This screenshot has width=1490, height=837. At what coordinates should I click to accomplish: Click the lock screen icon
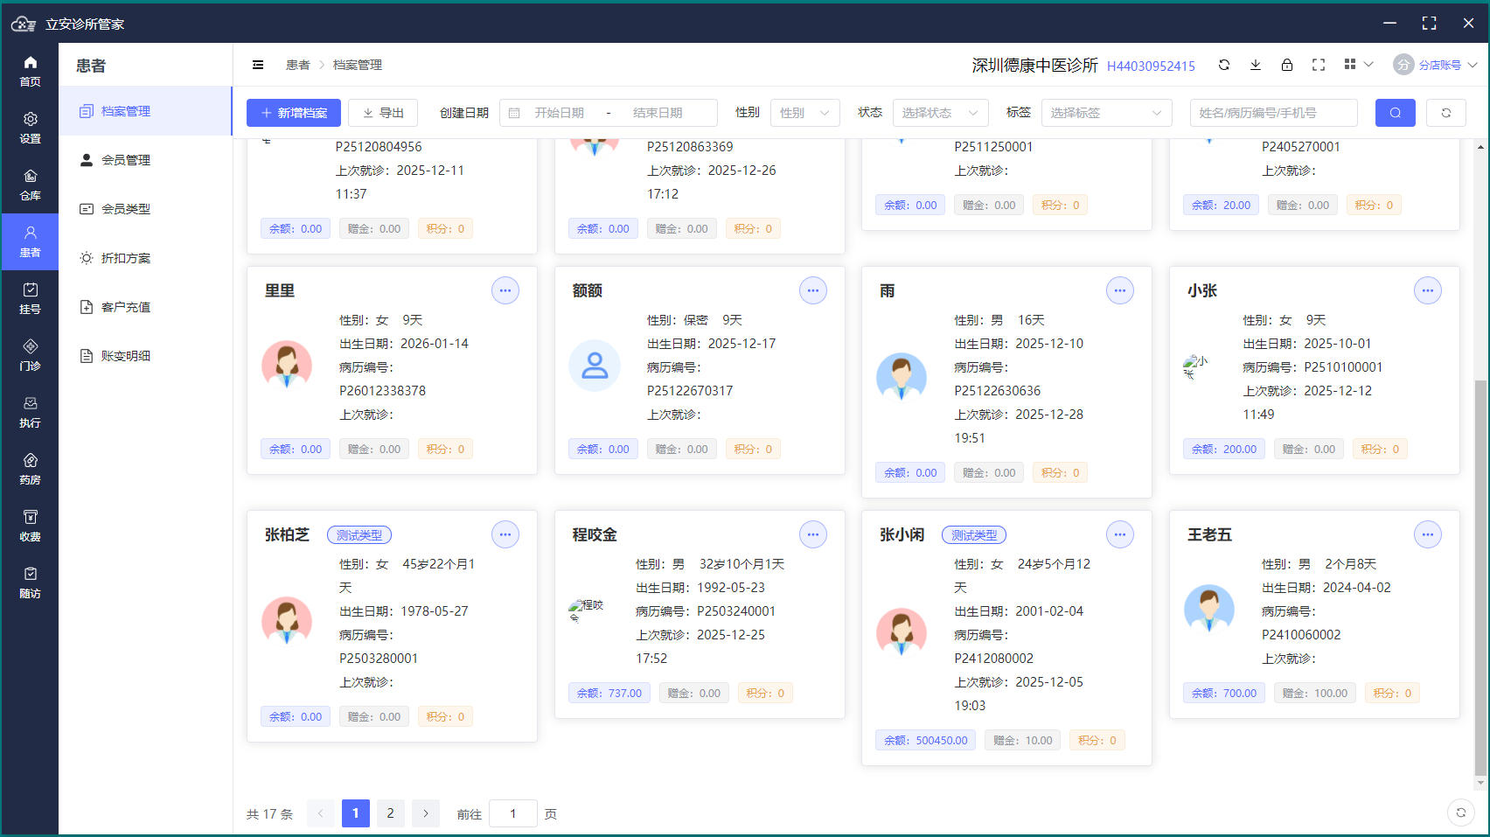[x=1287, y=65]
